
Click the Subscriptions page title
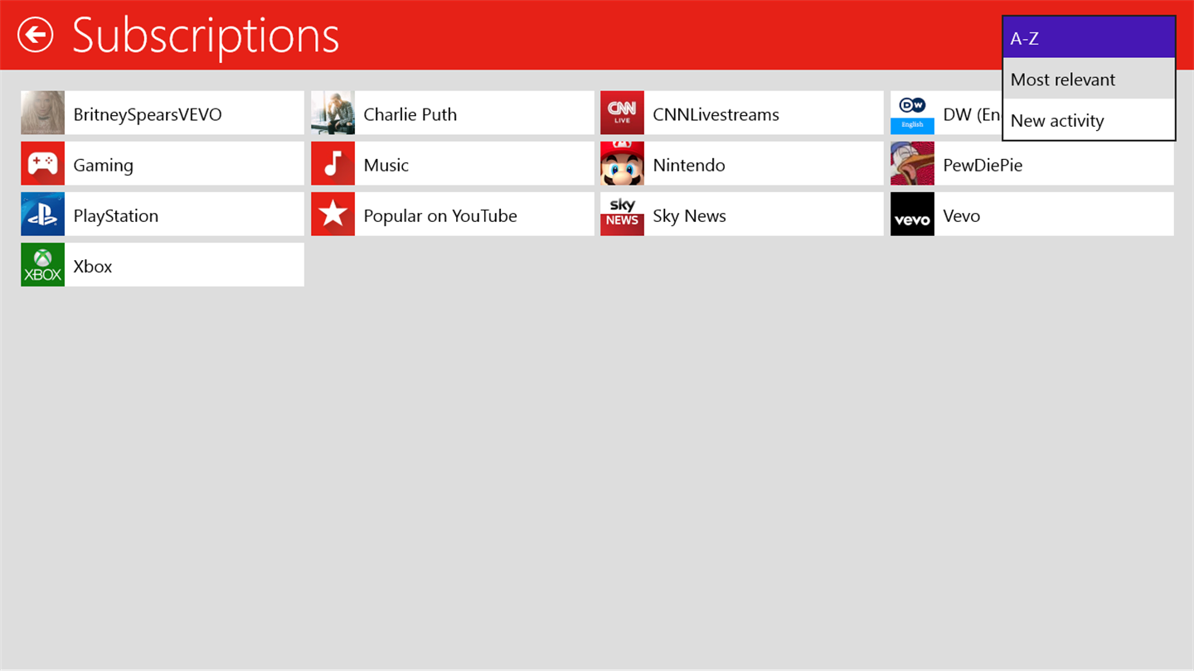coord(206,36)
